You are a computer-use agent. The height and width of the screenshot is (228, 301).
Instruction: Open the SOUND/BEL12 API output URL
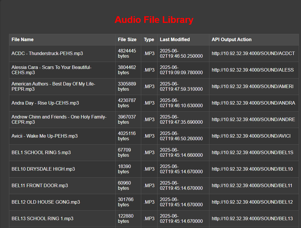pos(252,202)
